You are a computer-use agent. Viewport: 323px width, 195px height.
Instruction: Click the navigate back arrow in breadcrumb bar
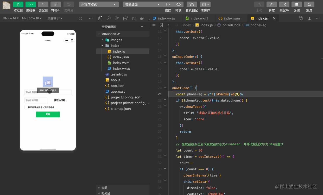click(x=169, y=25)
